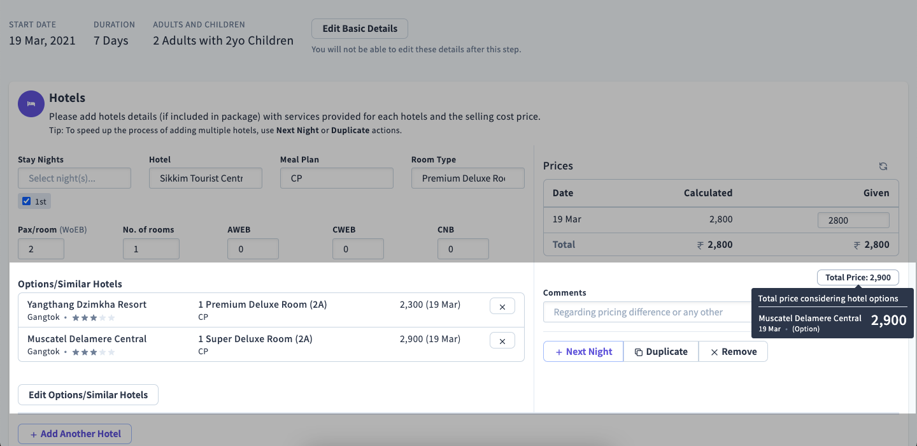Remove the Muscatel Delamere Central option

tap(502, 340)
